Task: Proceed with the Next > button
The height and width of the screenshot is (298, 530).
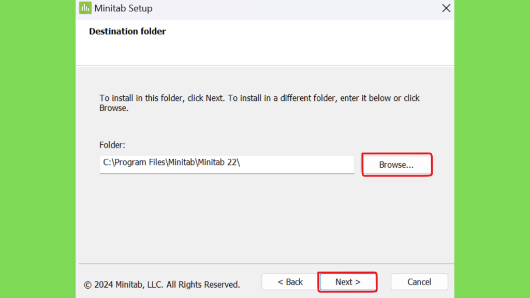Action: point(348,282)
